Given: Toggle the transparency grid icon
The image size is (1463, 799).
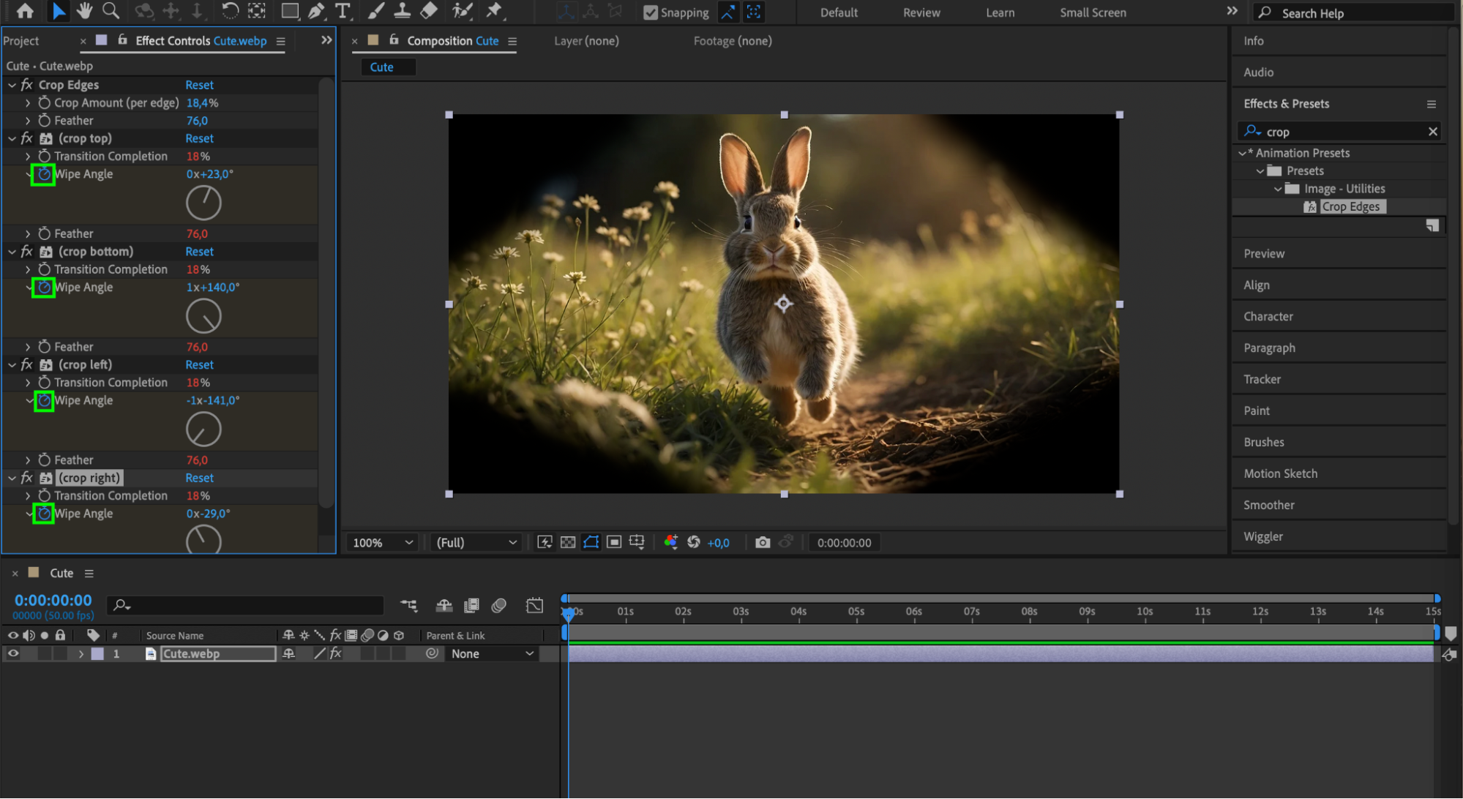Looking at the screenshot, I should 568,542.
